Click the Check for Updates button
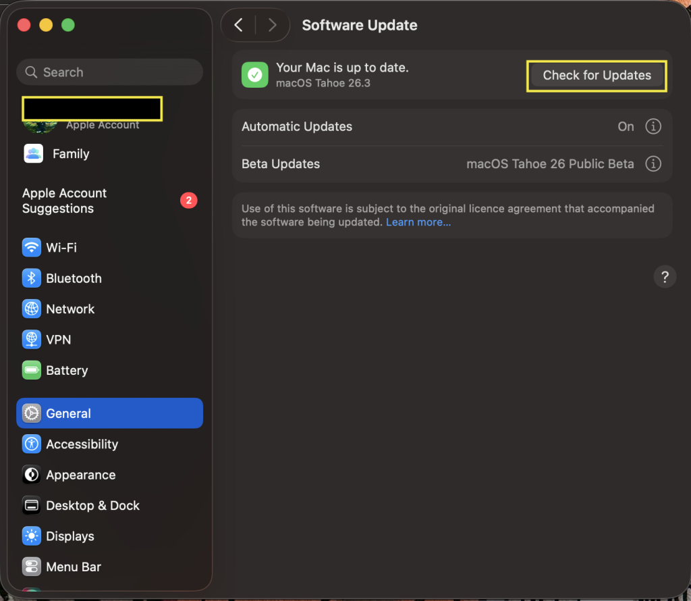 [597, 76]
